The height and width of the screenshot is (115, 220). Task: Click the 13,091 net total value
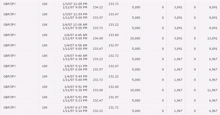pyautogui.click(x=212, y=38)
